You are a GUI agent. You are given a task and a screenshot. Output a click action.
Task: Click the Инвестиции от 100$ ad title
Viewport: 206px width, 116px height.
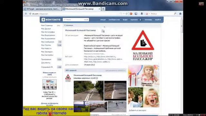click(49, 73)
